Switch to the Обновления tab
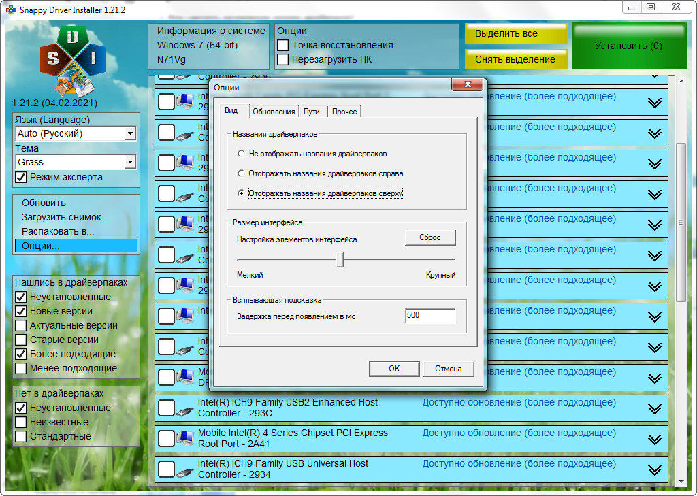697x496 pixels. [x=274, y=112]
